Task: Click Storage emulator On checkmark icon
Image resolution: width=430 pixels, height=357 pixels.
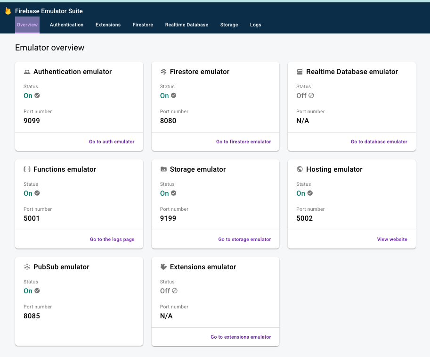Action: click(174, 193)
